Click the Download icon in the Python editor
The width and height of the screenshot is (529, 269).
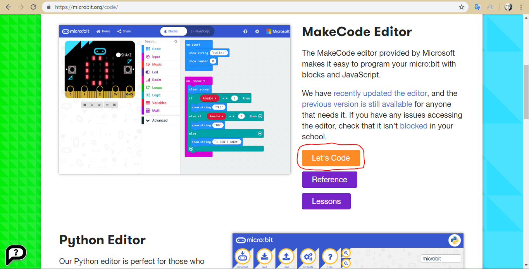coord(243,256)
